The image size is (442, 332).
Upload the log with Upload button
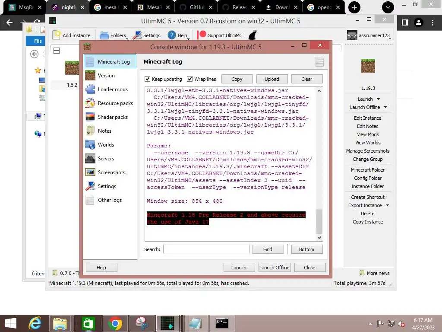pyautogui.click(x=272, y=79)
